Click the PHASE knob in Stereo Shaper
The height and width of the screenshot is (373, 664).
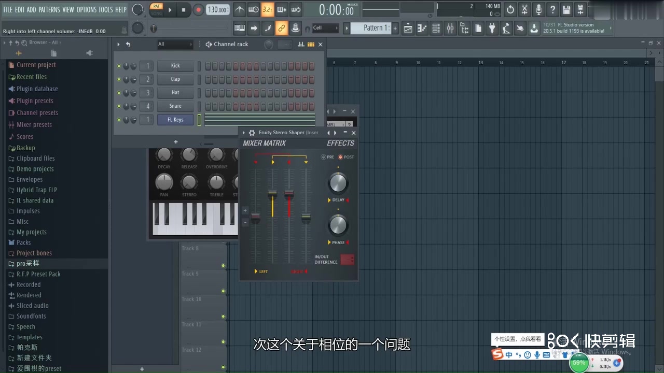338,225
